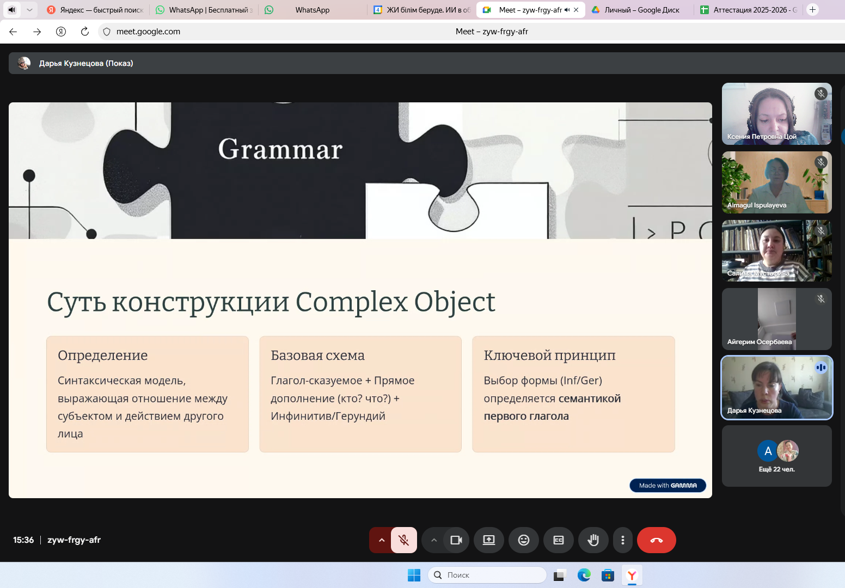Open the emoji reactions panel

(524, 540)
